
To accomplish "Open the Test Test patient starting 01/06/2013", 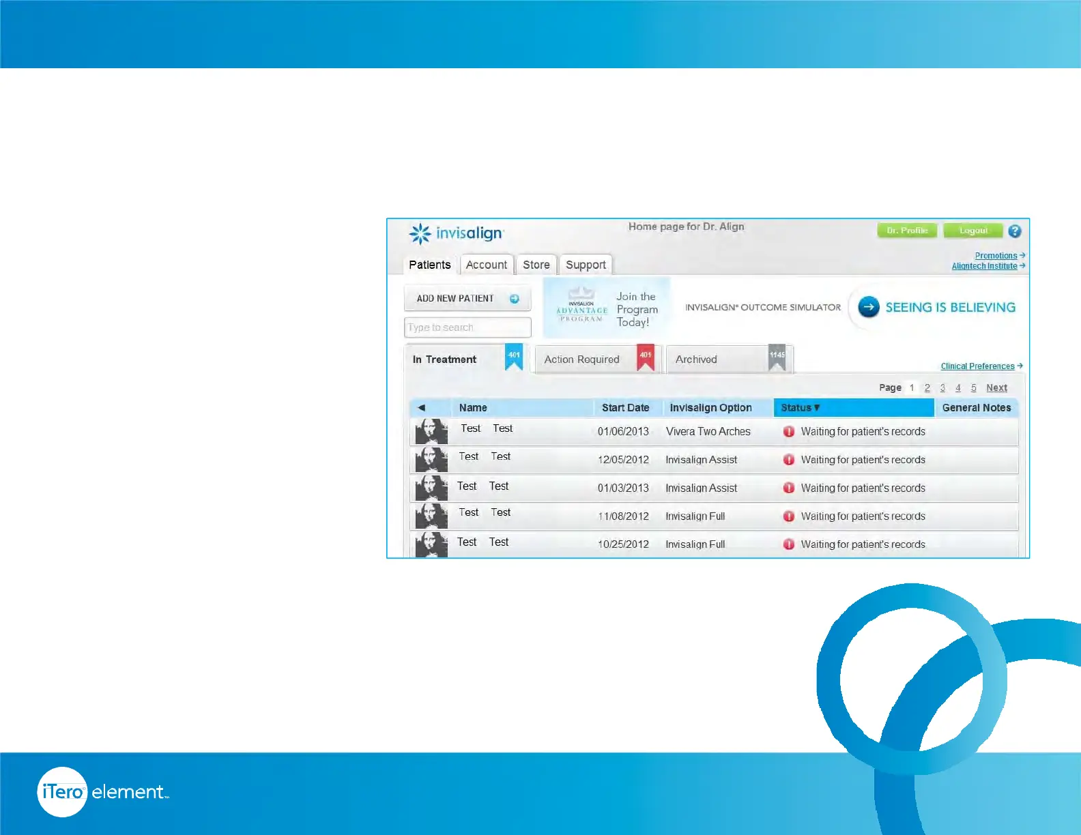I will pyautogui.click(x=487, y=428).
